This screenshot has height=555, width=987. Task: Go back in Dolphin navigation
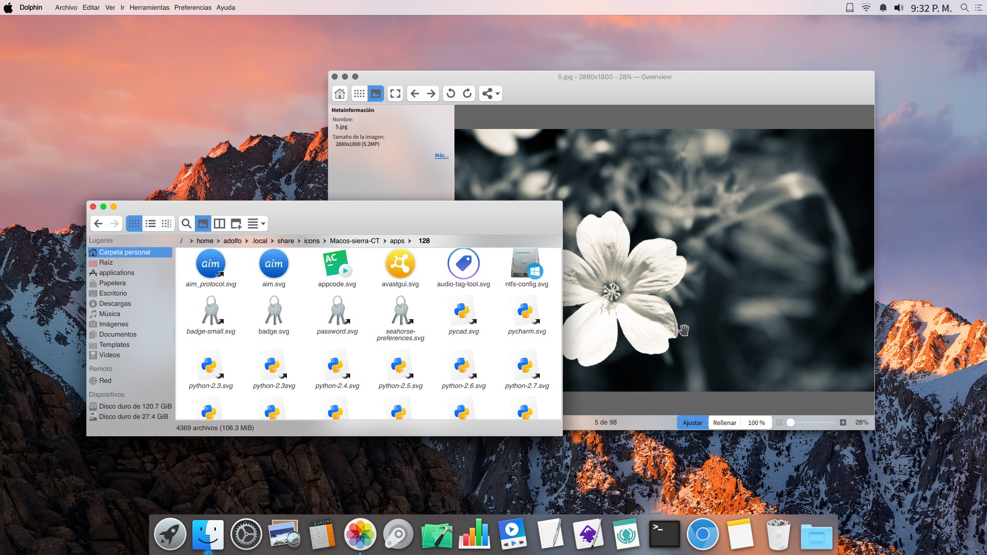tap(98, 224)
